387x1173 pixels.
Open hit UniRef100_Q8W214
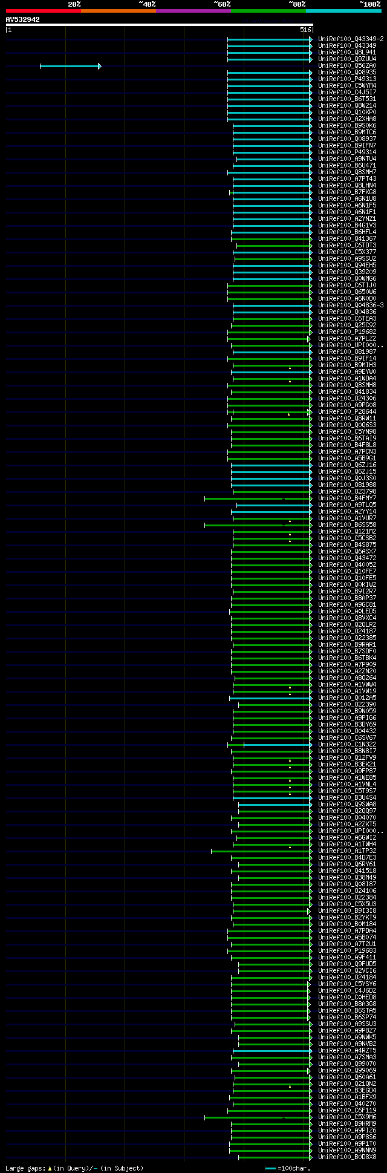(x=347, y=106)
